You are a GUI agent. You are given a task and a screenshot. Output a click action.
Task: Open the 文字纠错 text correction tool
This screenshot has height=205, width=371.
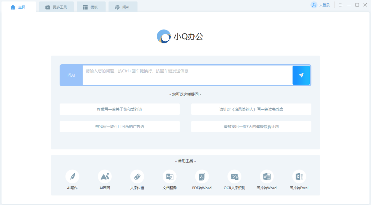click(137, 177)
